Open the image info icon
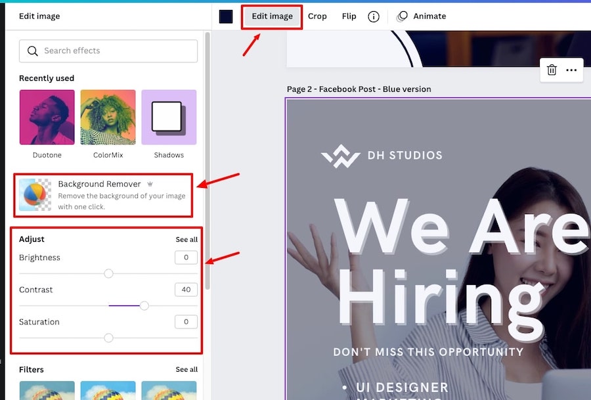 (373, 16)
